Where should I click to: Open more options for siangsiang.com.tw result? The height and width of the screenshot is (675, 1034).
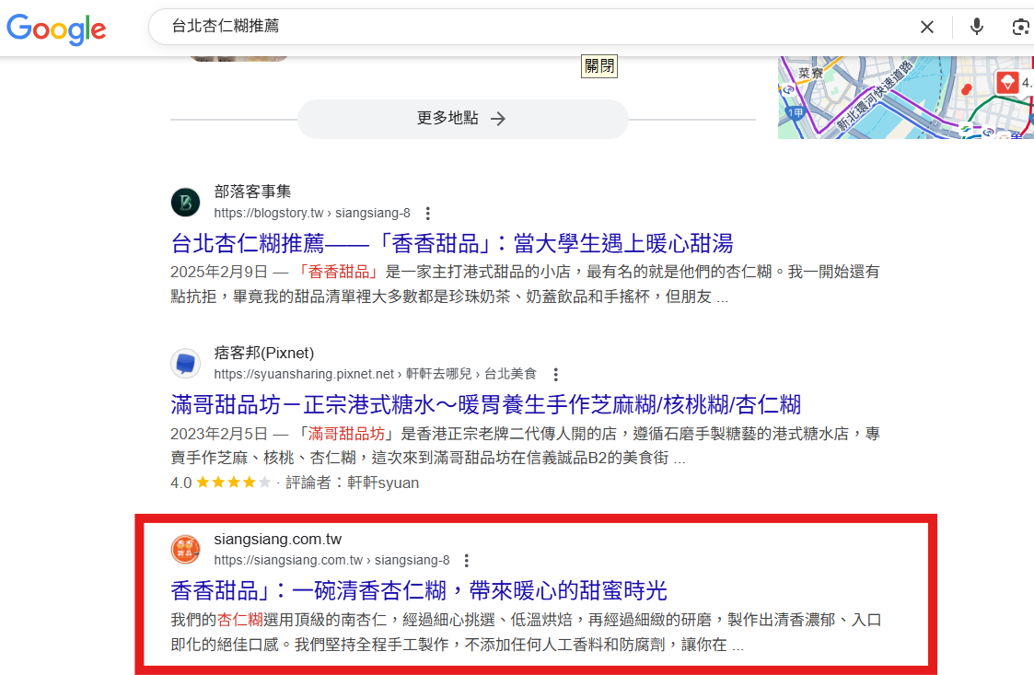pos(467,560)
